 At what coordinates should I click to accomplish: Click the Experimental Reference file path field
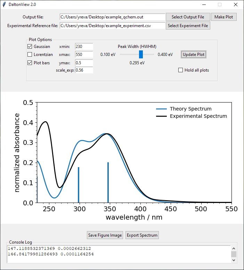(112, 26)
